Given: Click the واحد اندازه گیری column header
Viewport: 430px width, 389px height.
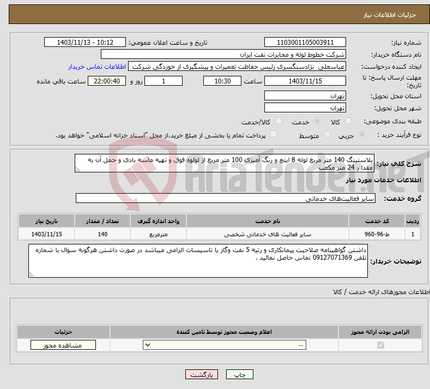Looking at the screenshot, I should pos(158,221).
